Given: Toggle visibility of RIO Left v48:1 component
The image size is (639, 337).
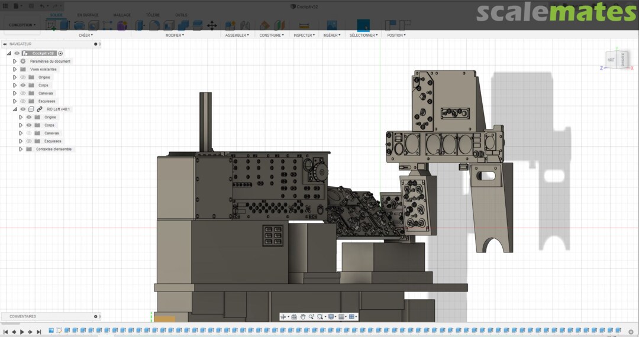Looking at the screenshot, I should click(23, 109).
